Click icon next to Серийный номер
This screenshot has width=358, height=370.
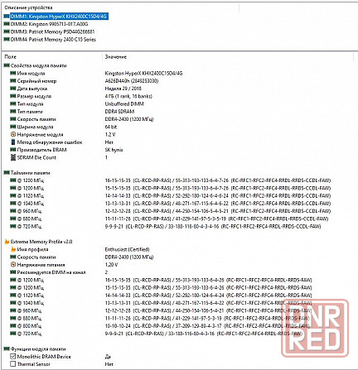(x=13, y=81)
